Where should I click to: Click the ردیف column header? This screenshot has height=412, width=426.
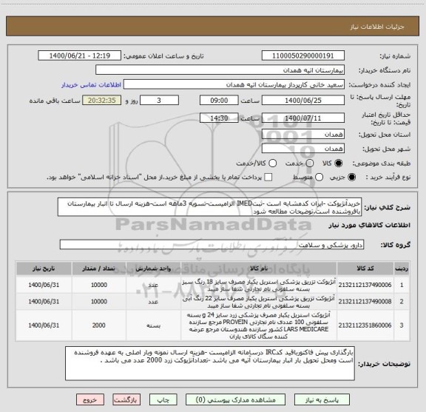click(x=402, y=269)
